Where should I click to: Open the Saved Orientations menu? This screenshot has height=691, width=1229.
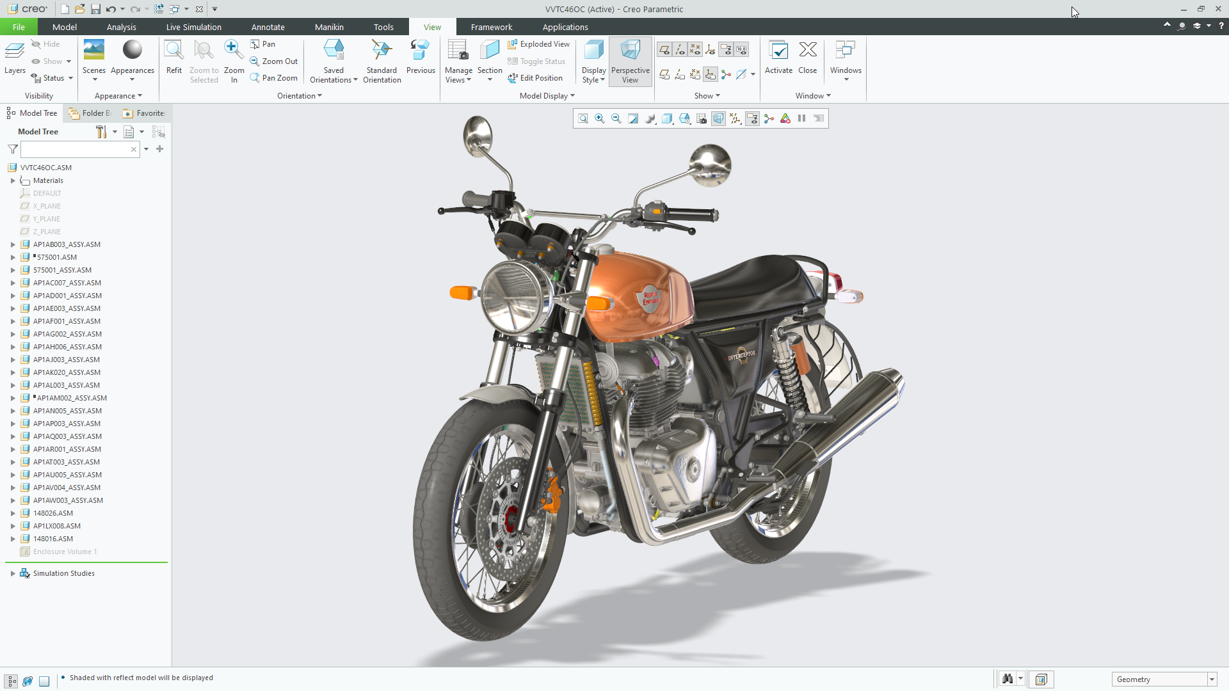(333, 75)
